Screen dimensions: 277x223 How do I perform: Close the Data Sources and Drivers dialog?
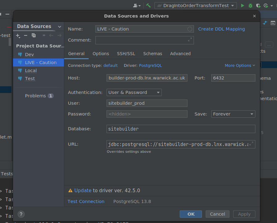254,16
